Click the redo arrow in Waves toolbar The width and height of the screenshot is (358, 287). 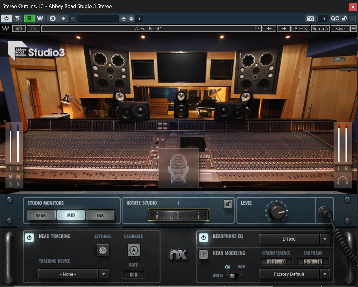33,28
